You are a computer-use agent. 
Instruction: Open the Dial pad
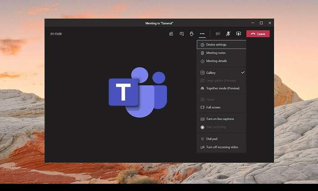222,139
